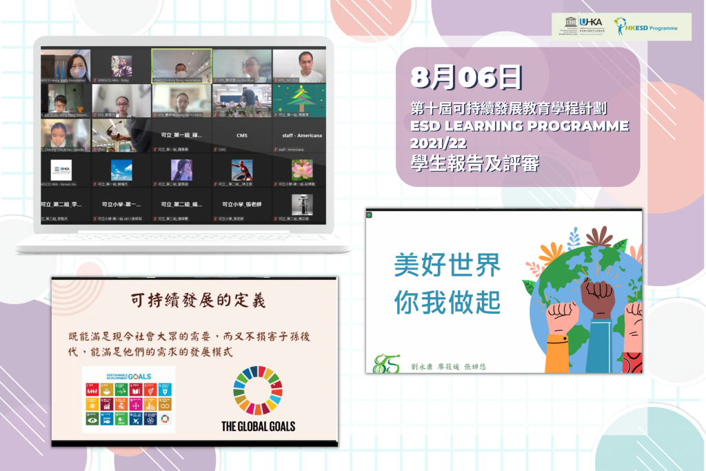Viewport: 706px width, 471px height.
Task: Select the Wong Hei Yu Karis video tile
Action: 181,101
